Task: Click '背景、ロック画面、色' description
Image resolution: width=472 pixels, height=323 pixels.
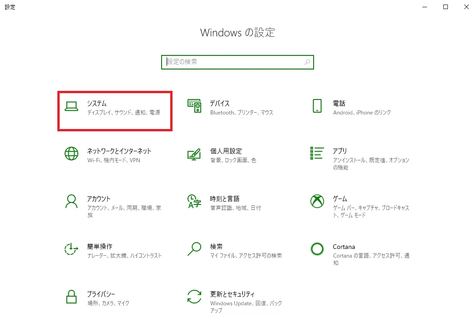Action: (233, 160)
